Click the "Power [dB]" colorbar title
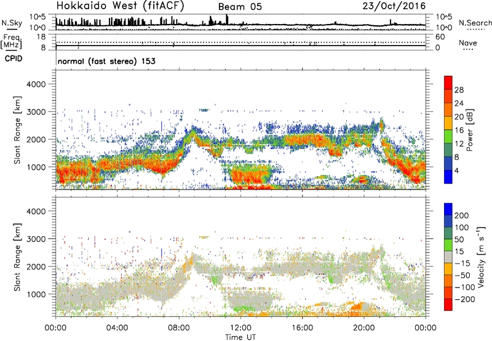 470,130
